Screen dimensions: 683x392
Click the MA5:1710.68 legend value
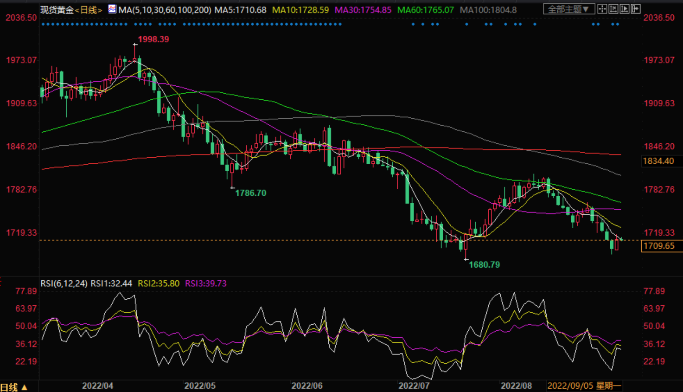tap(240, 10)
